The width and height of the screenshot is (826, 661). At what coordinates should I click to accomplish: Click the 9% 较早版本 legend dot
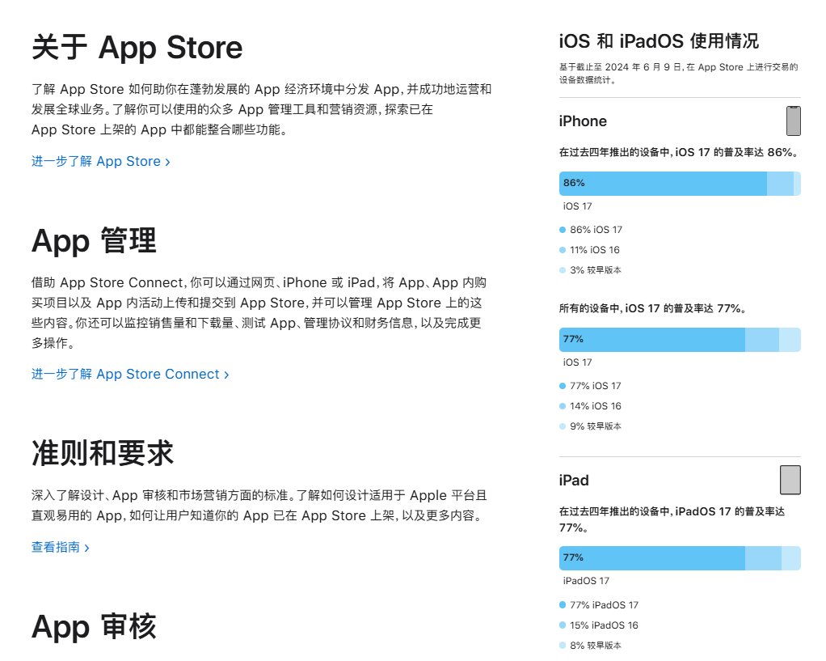coord(563,426)
